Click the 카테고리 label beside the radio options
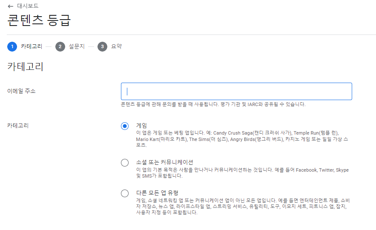This screenshot has height=230, width=376. tap(18, 125)
